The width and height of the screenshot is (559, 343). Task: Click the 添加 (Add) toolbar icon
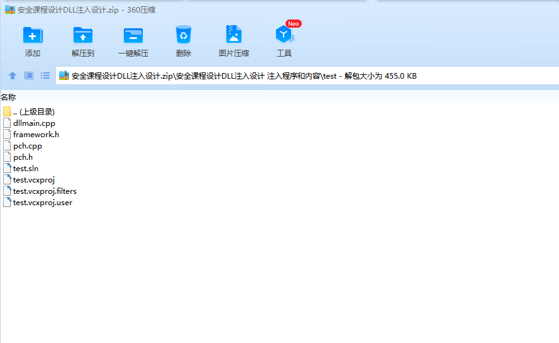point(33,35)
